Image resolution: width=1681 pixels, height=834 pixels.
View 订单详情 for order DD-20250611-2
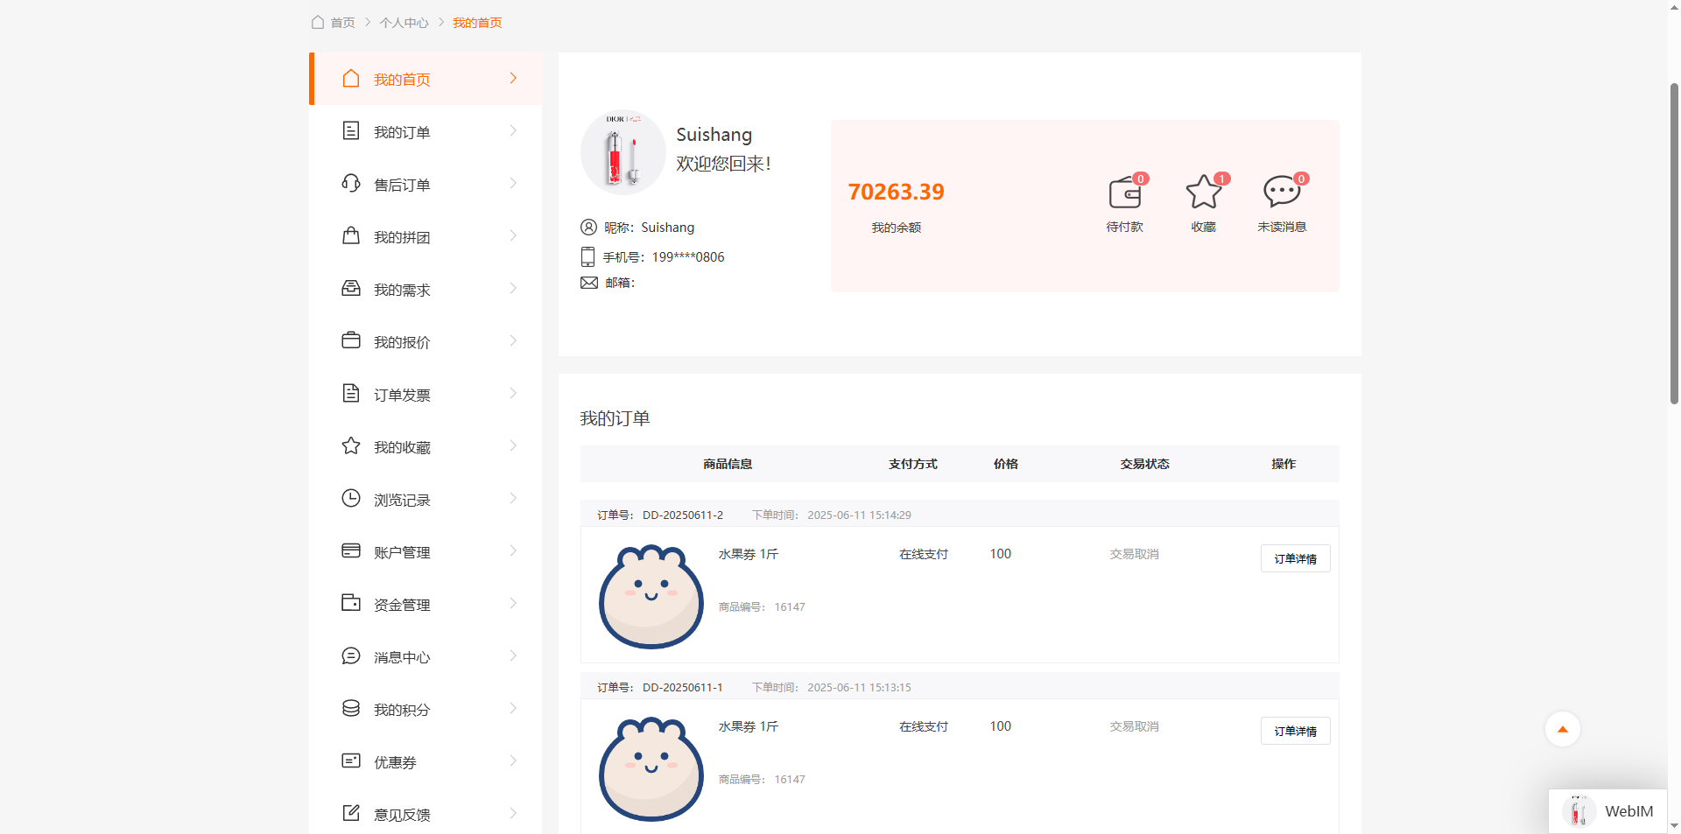[1295, 558]
